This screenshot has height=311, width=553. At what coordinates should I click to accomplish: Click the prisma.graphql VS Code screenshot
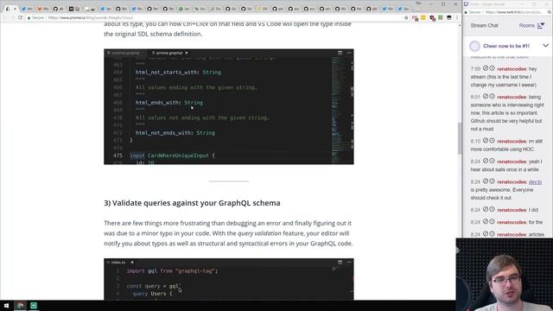coord(228,106)
